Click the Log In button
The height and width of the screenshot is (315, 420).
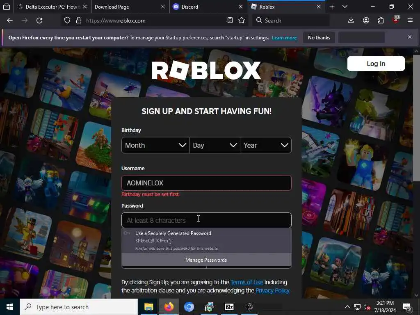pyautogui.click(x=376, y=64)
